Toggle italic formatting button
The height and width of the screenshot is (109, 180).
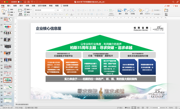(39, 14)
